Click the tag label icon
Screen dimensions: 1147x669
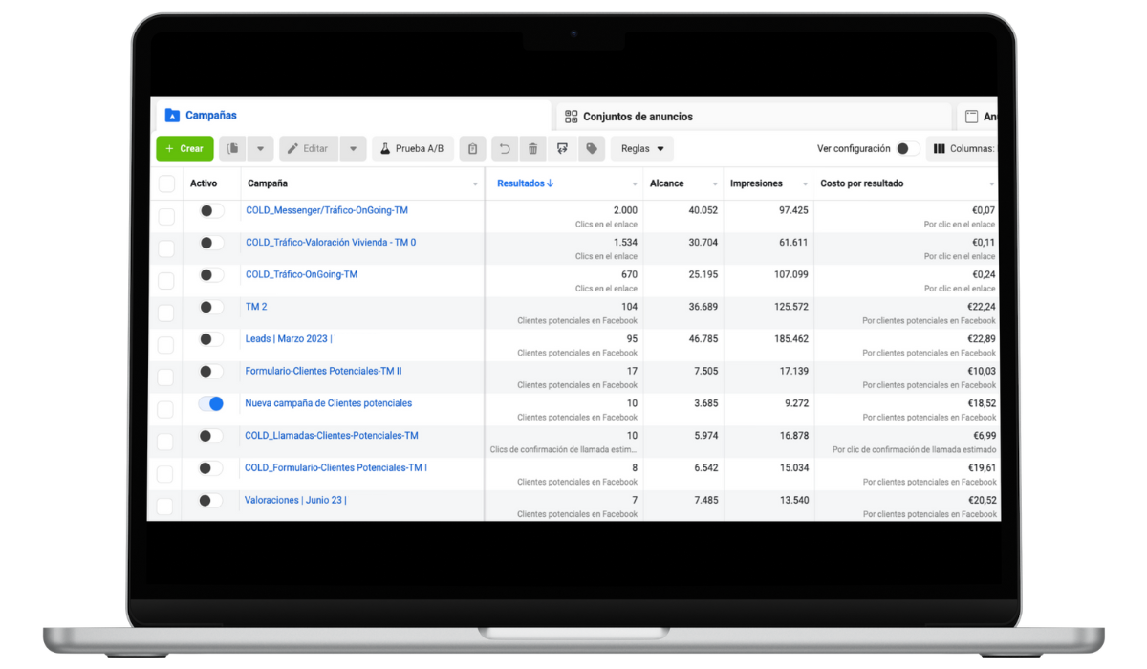592,149
